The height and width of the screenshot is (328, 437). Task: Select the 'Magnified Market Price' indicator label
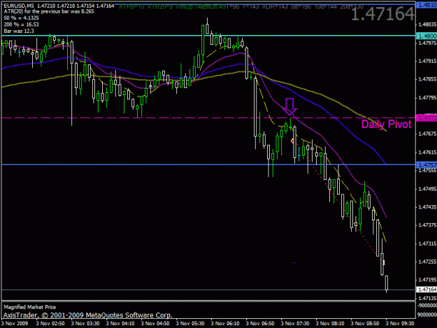pyautogui.click(x=30, y=307)
